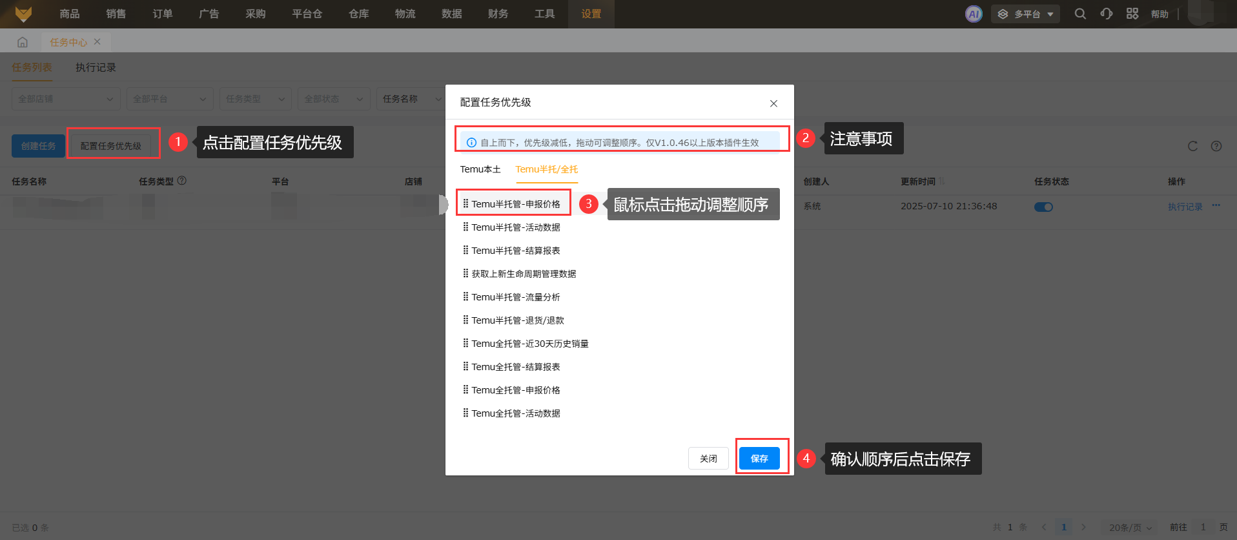This screenshot has width=1237, height=540.
Task: Open the 订单 menu
Action: 163,14
